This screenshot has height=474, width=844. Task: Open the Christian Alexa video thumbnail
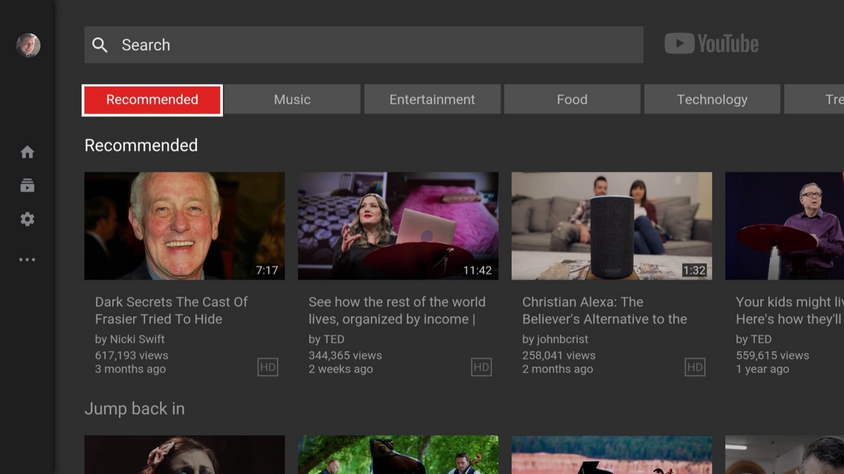[x=611, y=226]
